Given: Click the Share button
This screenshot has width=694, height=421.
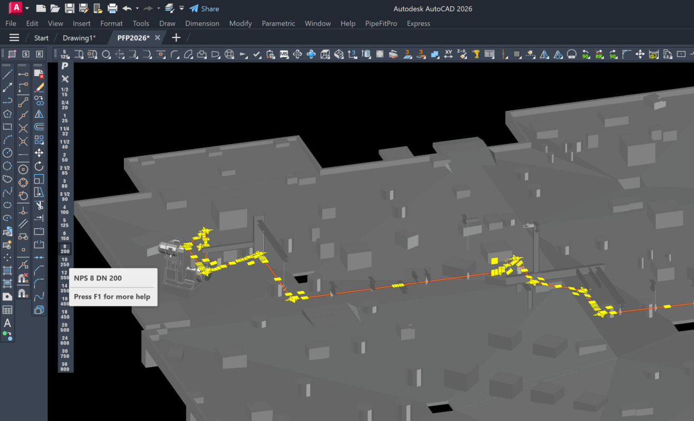Looking at the screenshot, I should (204, 8).
